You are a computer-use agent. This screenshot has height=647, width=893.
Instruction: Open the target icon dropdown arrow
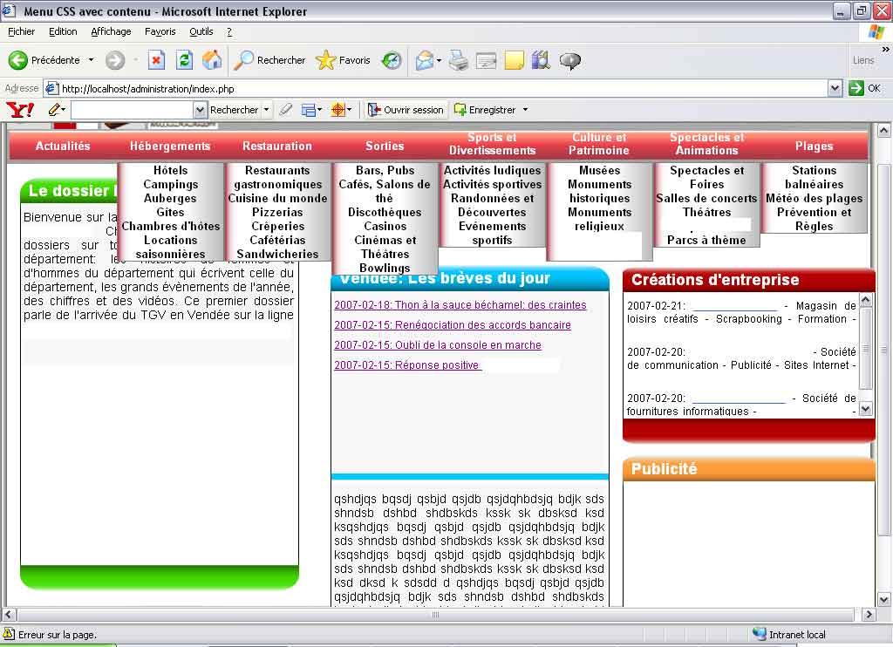[x=349, y=109]
